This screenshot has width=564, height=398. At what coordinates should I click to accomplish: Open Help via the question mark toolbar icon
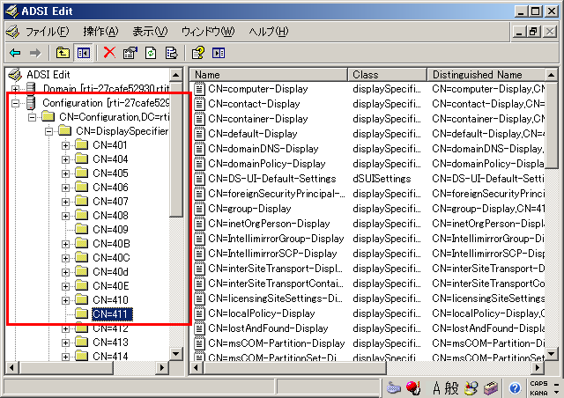[x=198, y=53]
